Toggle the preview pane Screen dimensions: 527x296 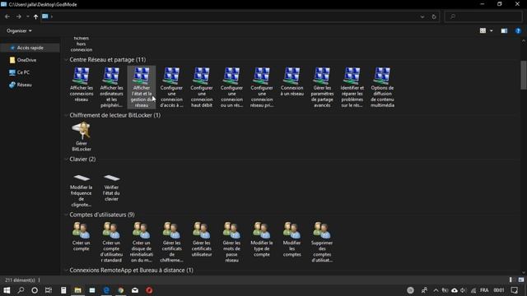[x=504, y=31]
